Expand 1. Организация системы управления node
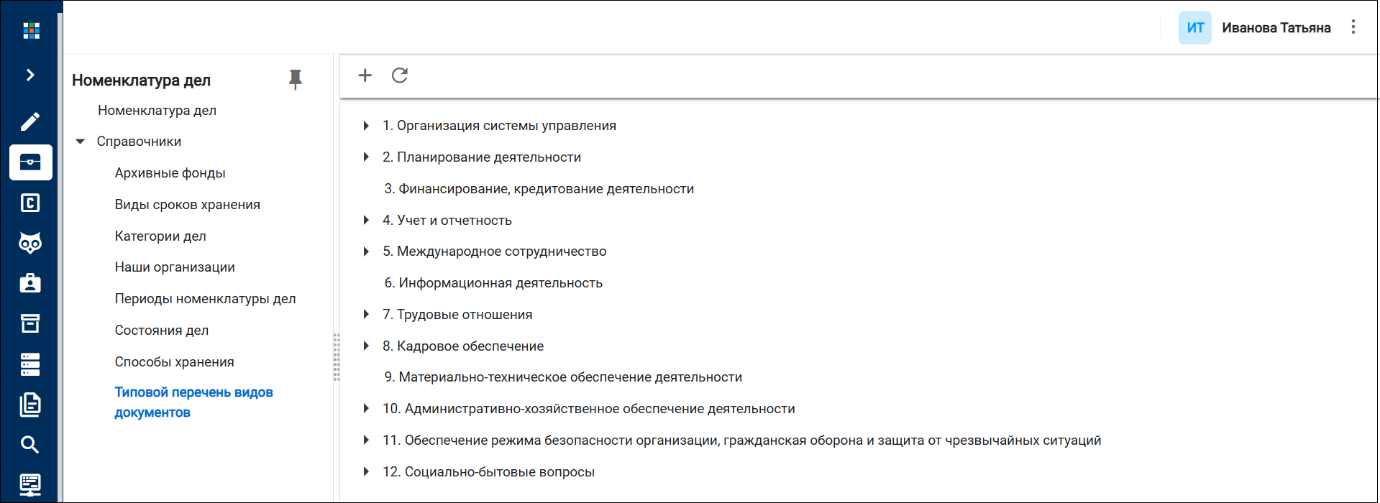 pos(366,126)
